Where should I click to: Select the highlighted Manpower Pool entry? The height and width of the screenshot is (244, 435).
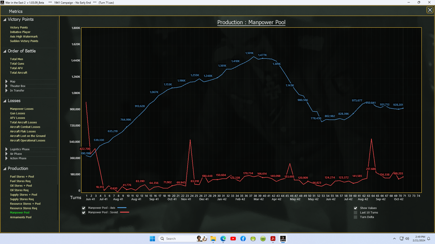[x=20, y=213]
